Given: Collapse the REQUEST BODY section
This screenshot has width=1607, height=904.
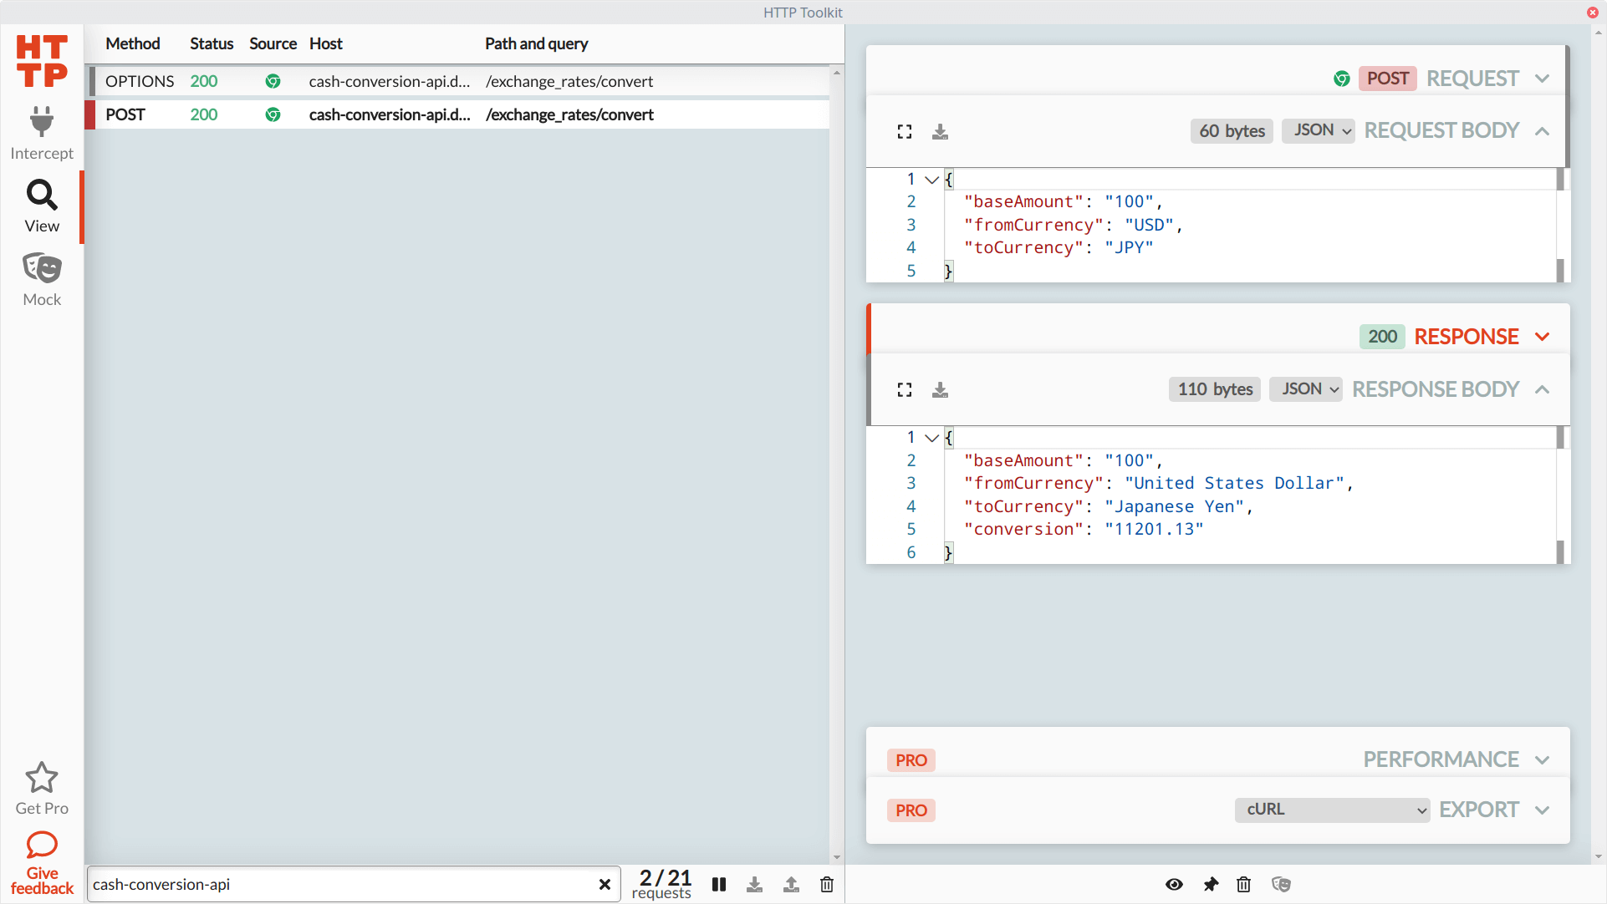Looking at the screenshot, I should click(x=1543, y=131).
